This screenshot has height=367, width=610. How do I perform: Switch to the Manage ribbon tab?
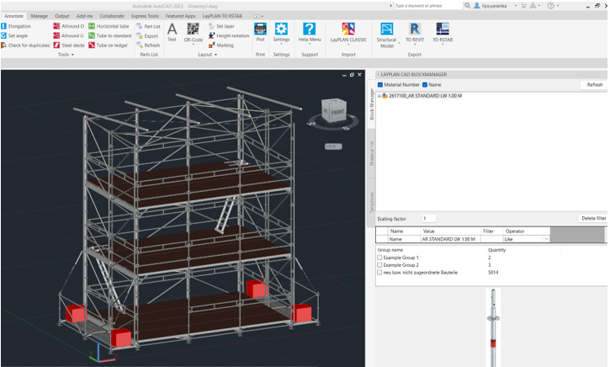pos(40,15)
